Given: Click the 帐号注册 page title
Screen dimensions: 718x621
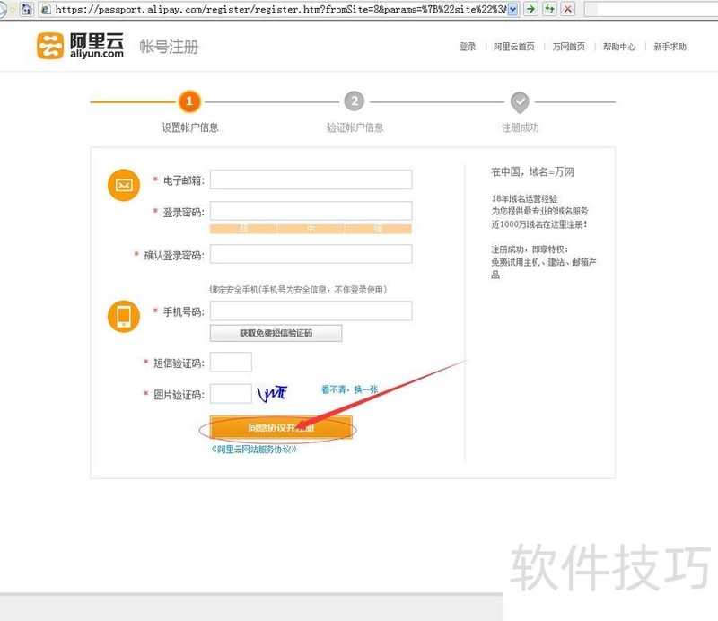Looking at the screenshot, I should 169,47.
